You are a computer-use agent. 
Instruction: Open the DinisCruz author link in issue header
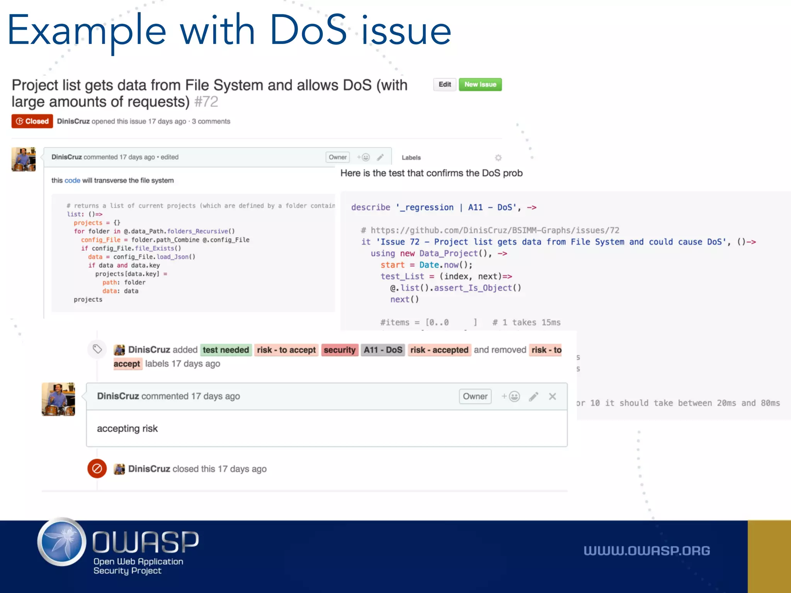pyautogui.click(x=73, y=121)
